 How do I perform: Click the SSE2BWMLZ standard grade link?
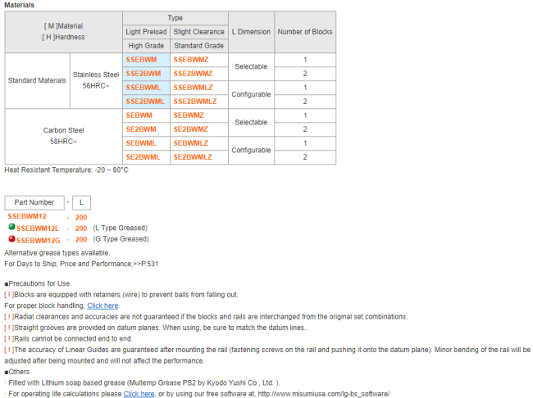point(195,102)
